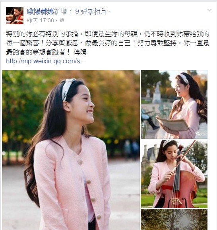Viewport: 217px width, 230px height.
Task: Open the photo of girl playing cello
Action: 174,174
